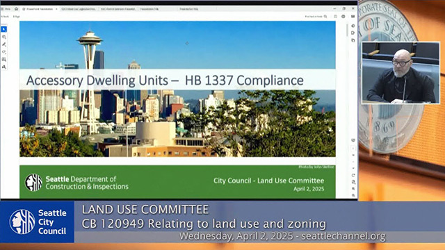The height and width of the screenshot is (250, 445).
Task: Switch to the second document tab
Action: pos(79,9)
